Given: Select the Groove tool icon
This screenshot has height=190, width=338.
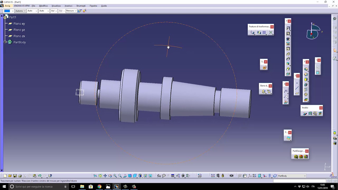Looking at the screenshot, I should pyautogui.click(x=288, y=44).
